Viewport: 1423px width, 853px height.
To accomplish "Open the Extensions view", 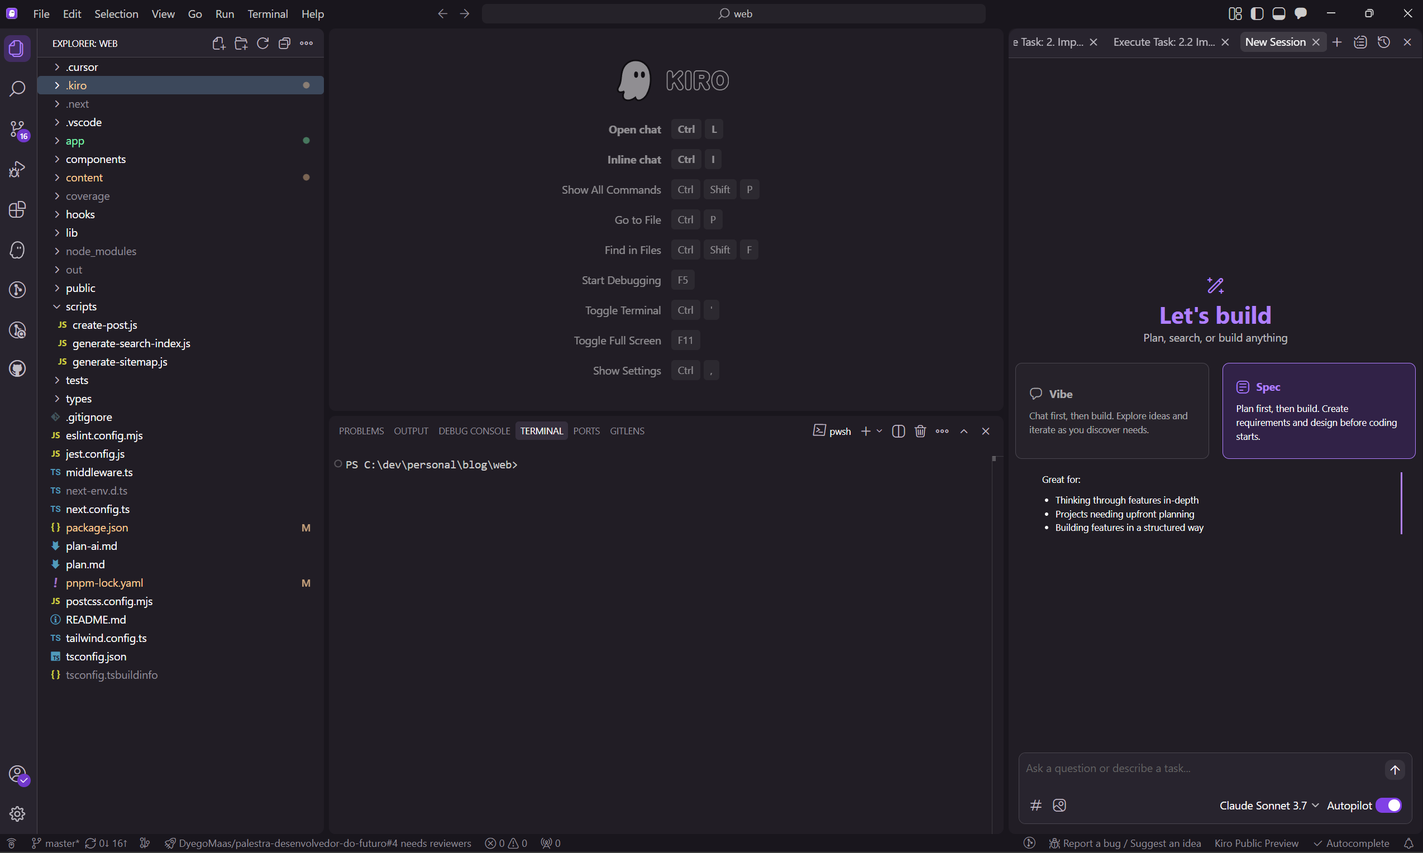I will [x=17, y=209].
